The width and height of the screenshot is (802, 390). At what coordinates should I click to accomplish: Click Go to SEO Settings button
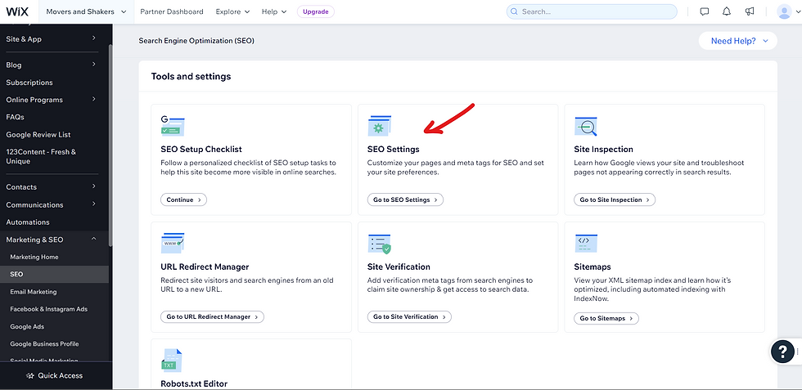click(405, 199)
